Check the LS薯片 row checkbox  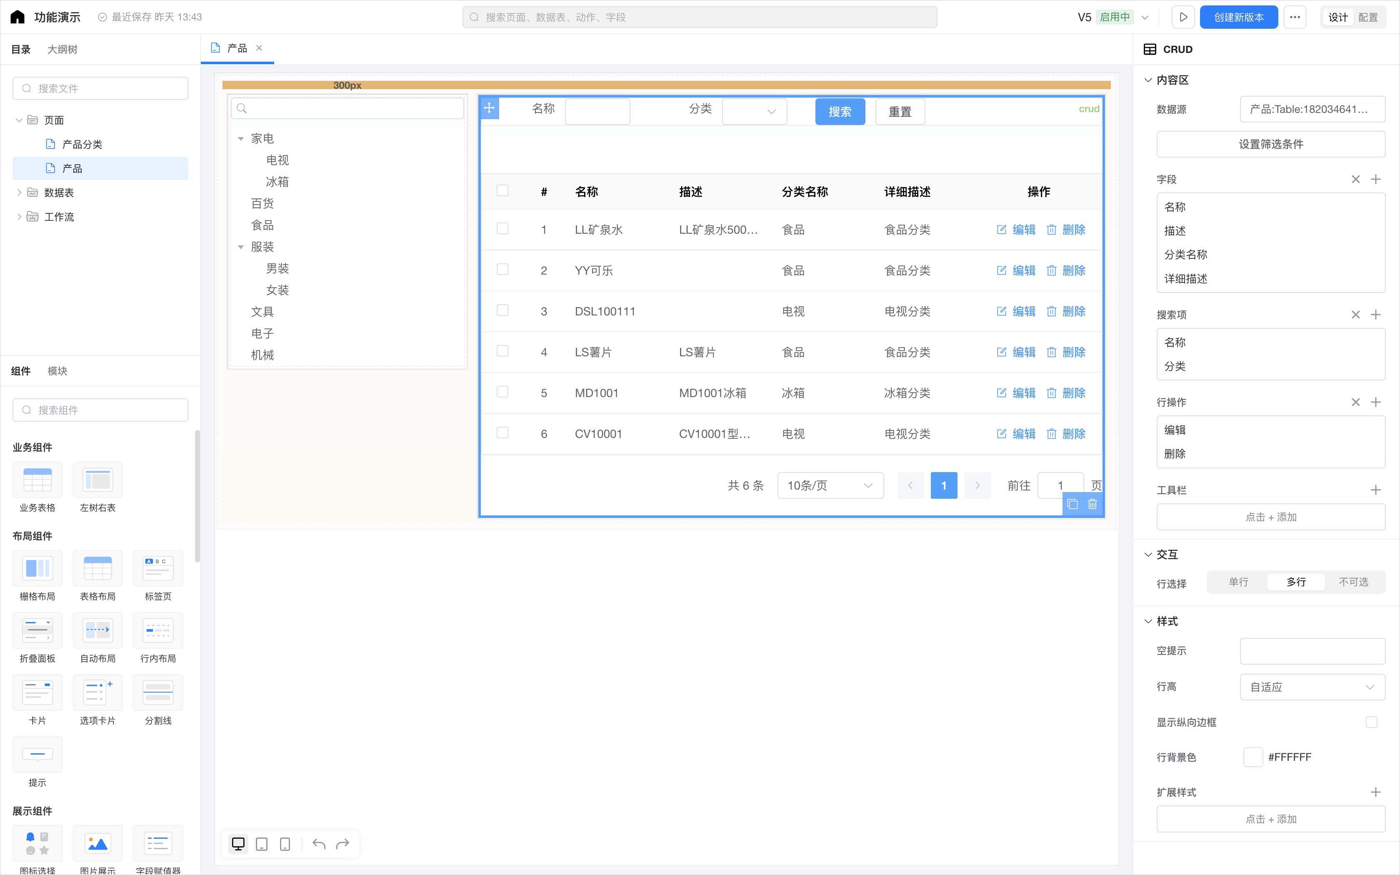pos(502,351)
